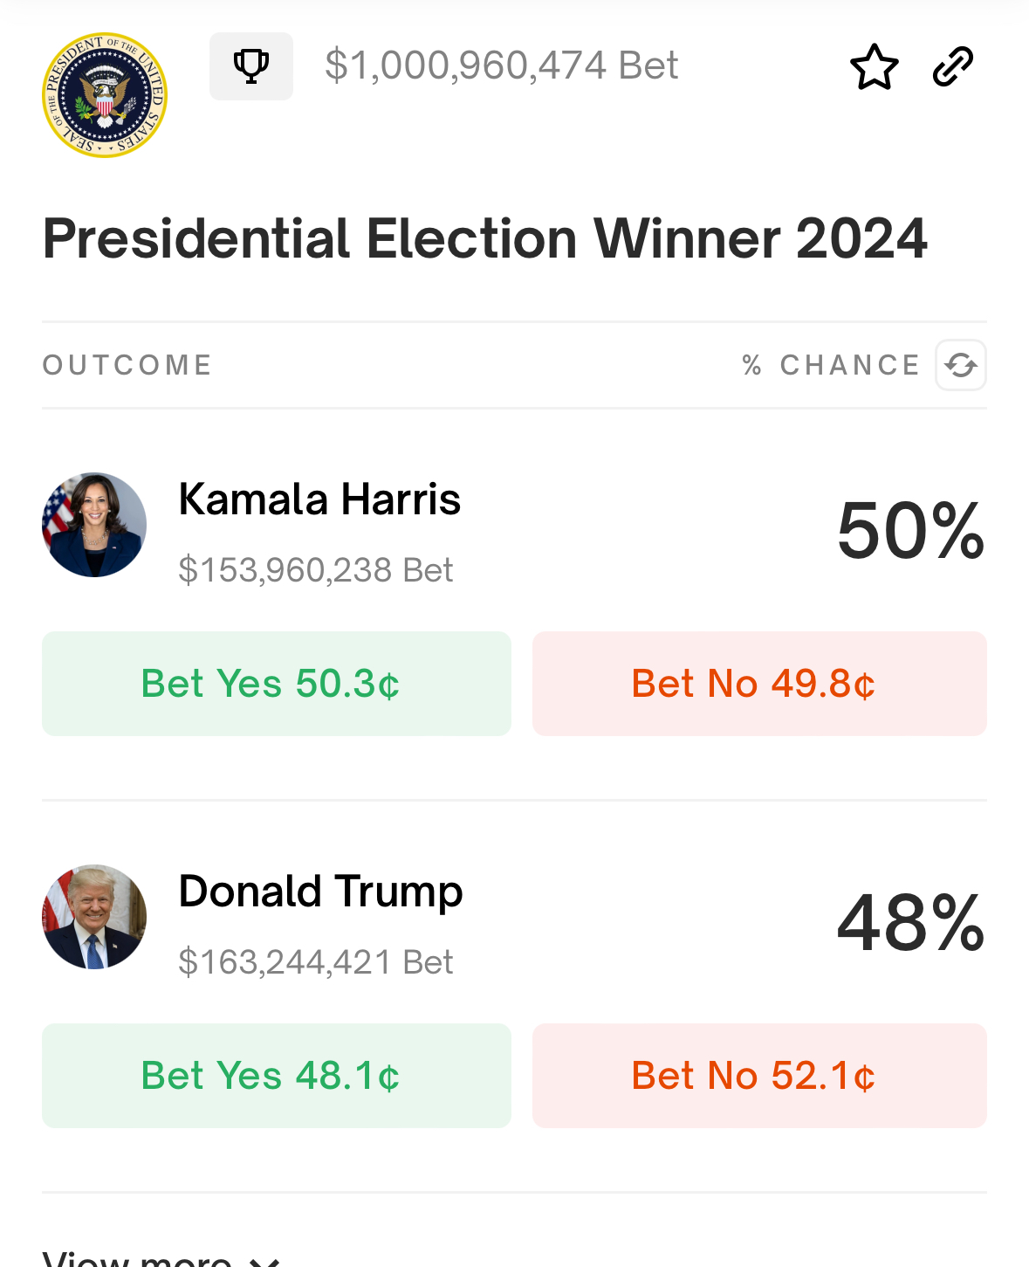Bet Yes on Kamala Harris at 50.3¢
This screenshot has width=1029, height=1267.
click(x=277, y=684)
